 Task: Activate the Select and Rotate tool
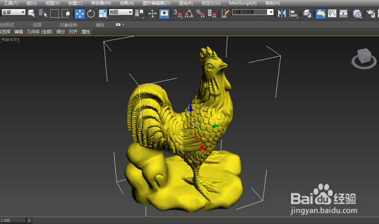click(x=91, y=14)
